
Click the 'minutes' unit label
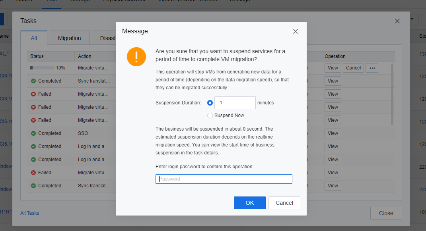[265, 103]
